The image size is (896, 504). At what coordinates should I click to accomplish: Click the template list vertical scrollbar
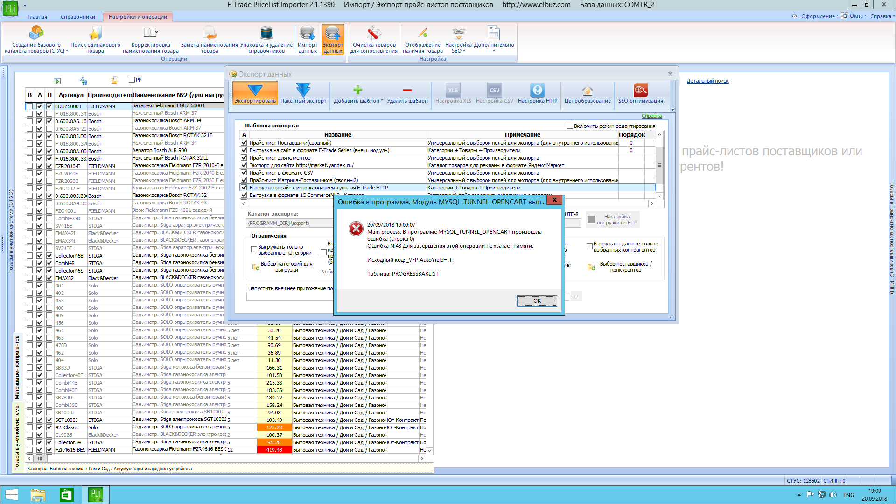click(659, 165)
